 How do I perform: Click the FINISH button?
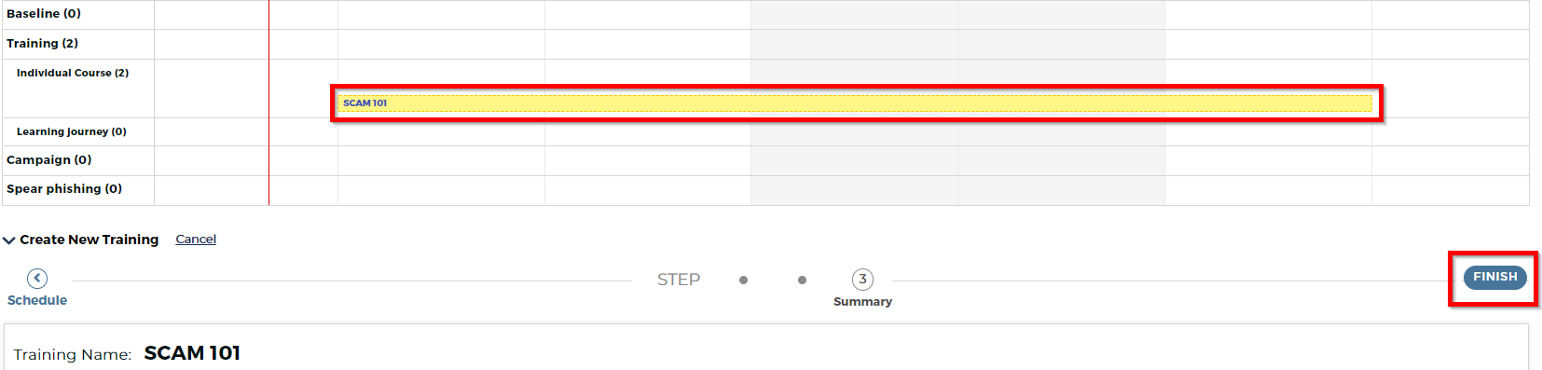click(1494, 278)
